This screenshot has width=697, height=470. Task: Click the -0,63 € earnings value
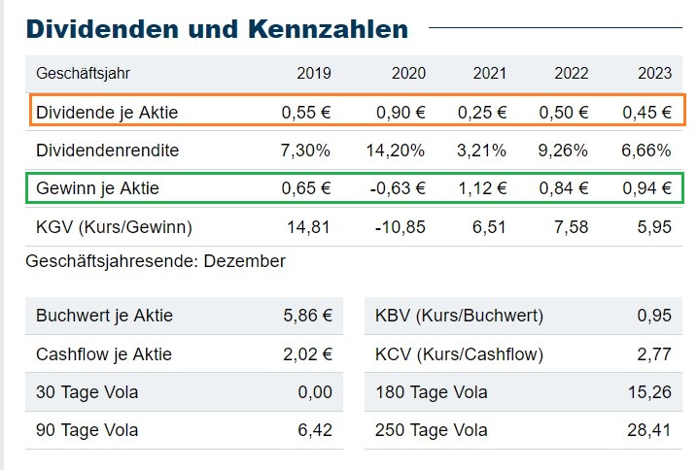click(399, 188)
